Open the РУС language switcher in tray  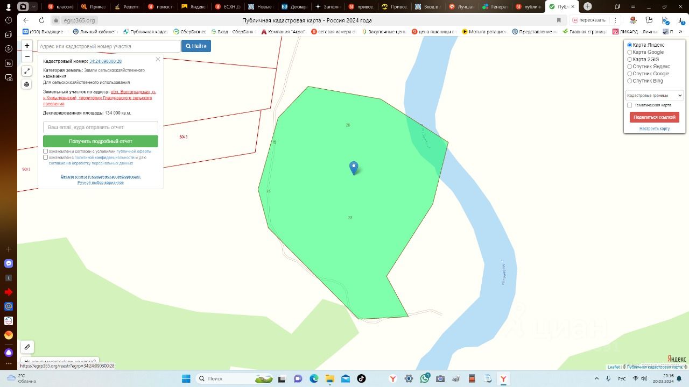pos(622,378)
